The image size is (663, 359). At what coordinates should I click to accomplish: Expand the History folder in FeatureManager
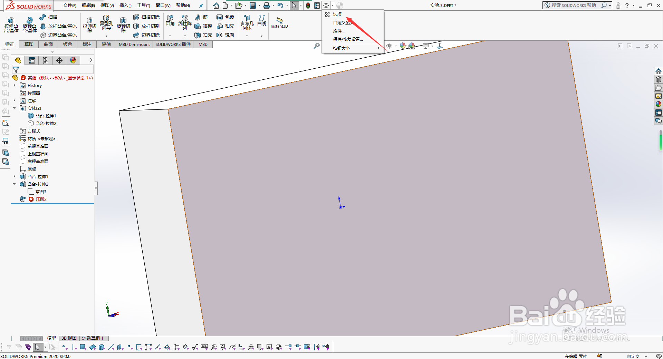(x=14, y=85)
